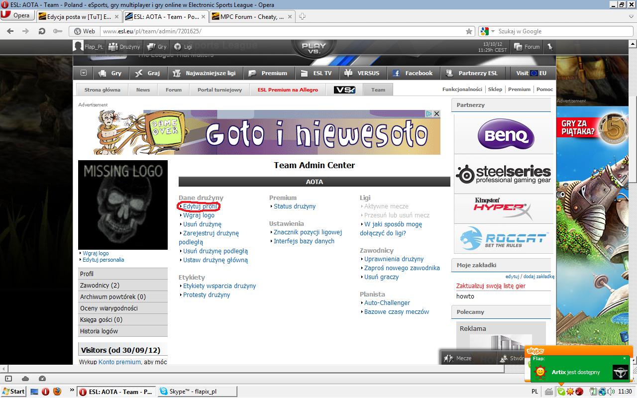Open 'Znacznik pozycji ligowej' link
637x398 pixels.
[308, 232]
